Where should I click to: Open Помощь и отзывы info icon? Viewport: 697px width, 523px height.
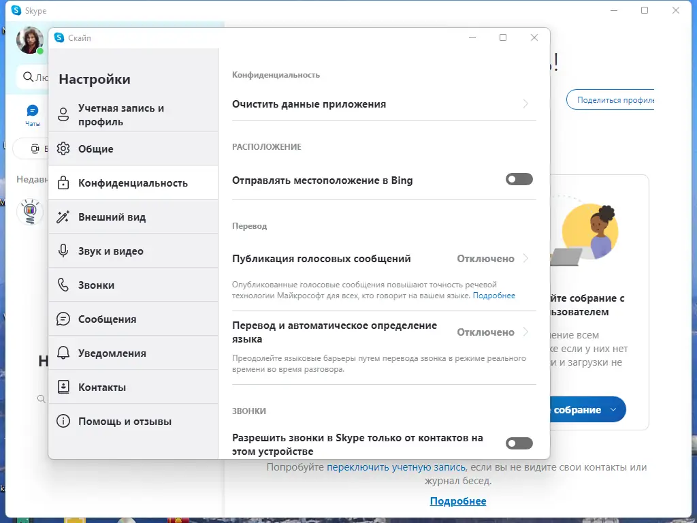click(x=63, y=421)
